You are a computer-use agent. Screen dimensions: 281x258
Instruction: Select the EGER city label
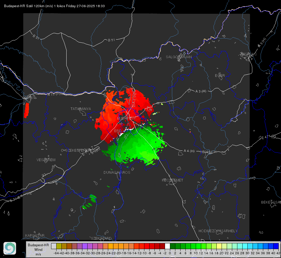coord(220,76)
